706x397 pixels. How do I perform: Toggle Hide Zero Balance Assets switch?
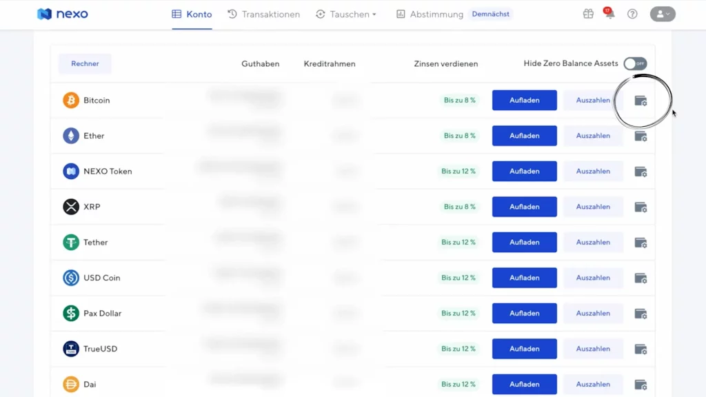click(635, 63)
